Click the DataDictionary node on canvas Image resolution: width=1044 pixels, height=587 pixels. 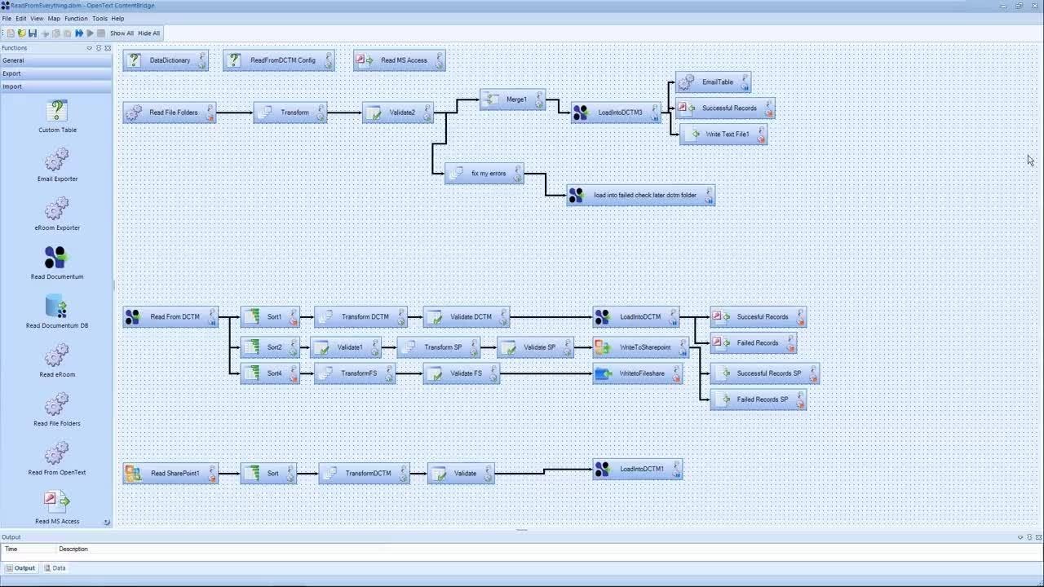coord(166,60)
